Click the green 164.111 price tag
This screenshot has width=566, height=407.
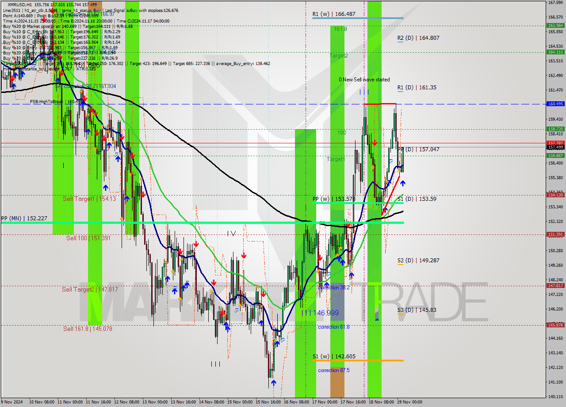(555, 52)
